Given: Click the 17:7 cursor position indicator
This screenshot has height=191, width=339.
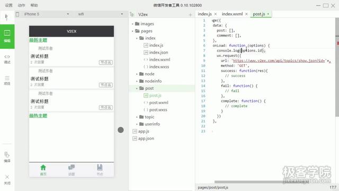Looking at the screenshot, I should (x=333, y=187).
